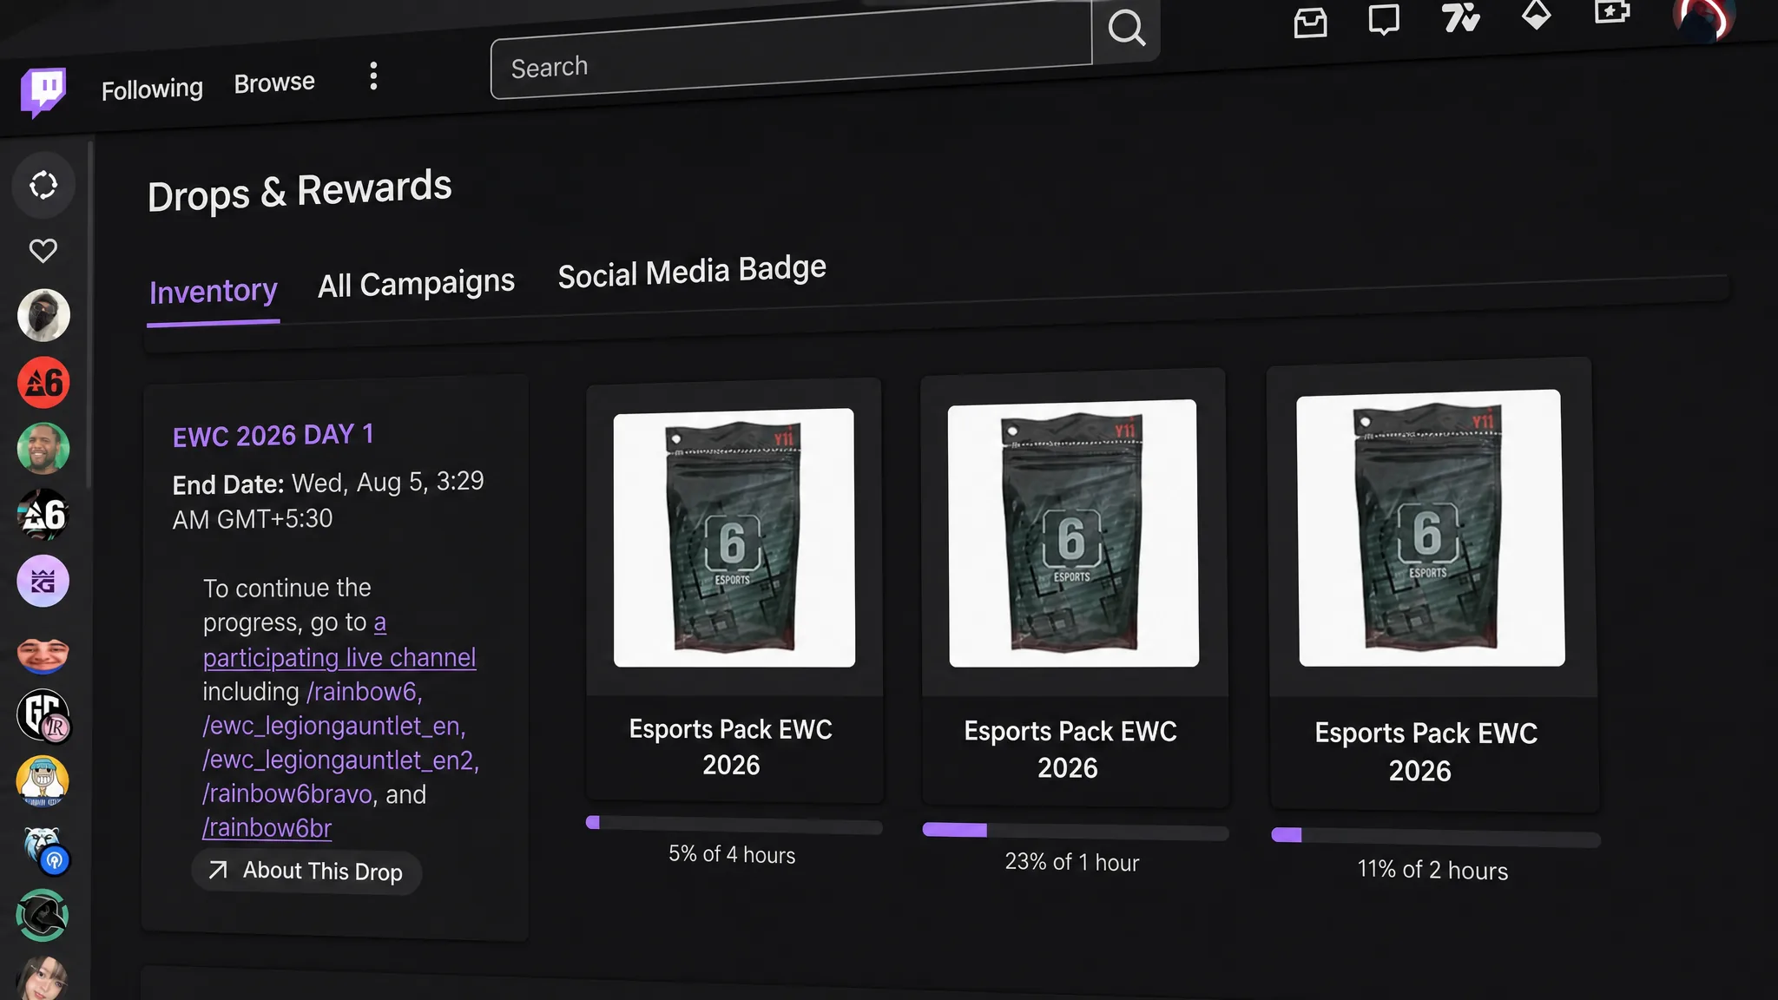Screen dimensions: 1778x1000
Task: Open the smiling man channel avatar
Action: (x=43, y=448)
